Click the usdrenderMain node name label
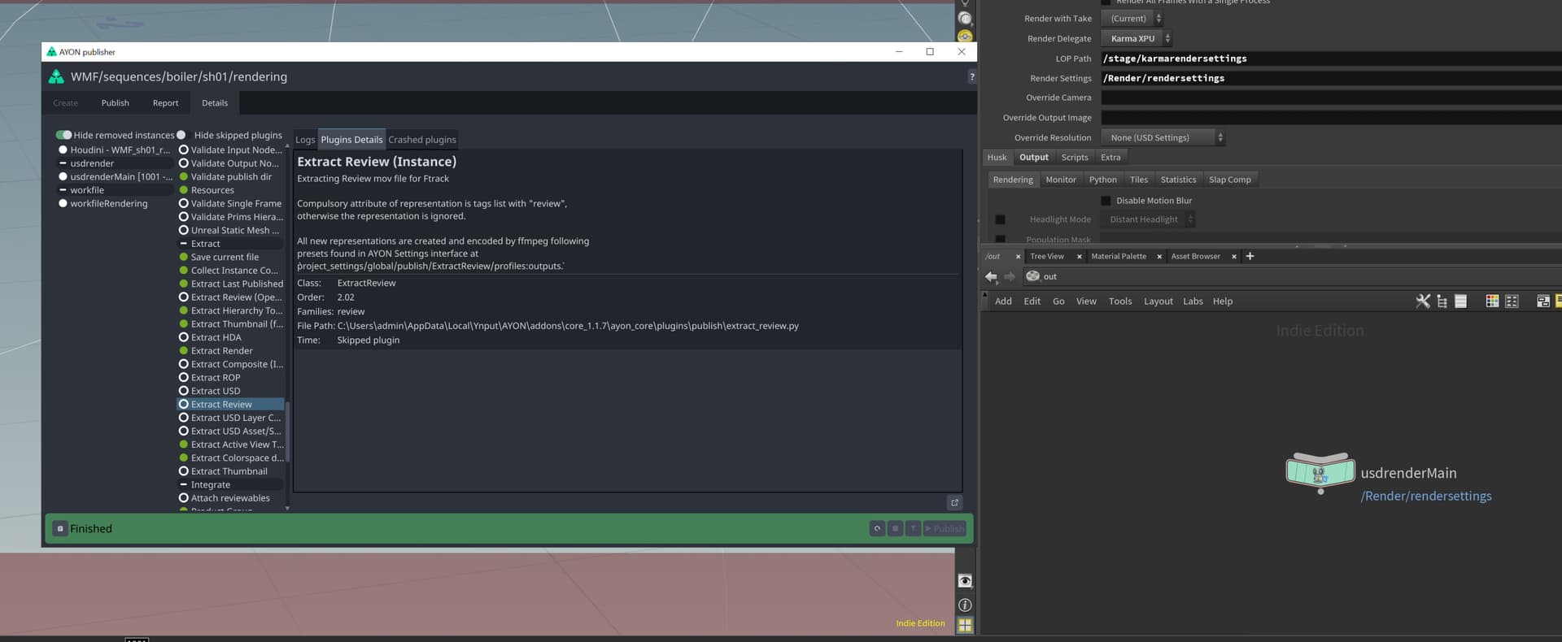Screen dimensions: 1562x642 point(1408,473)
